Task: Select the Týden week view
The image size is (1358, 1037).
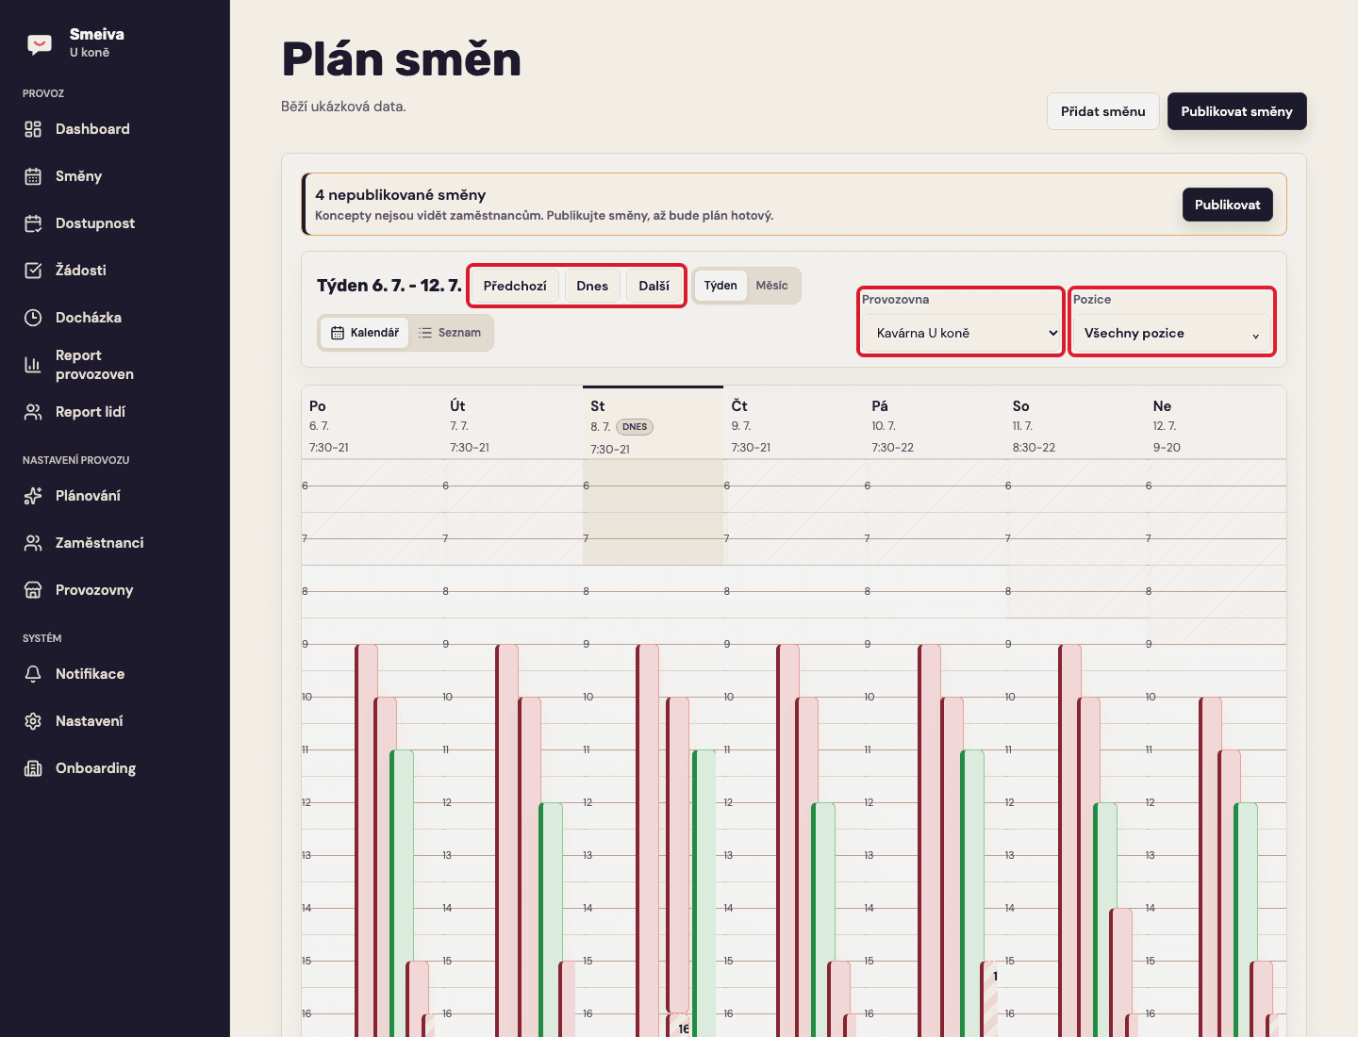Action: pyautogui.click(x=720, y=286)
